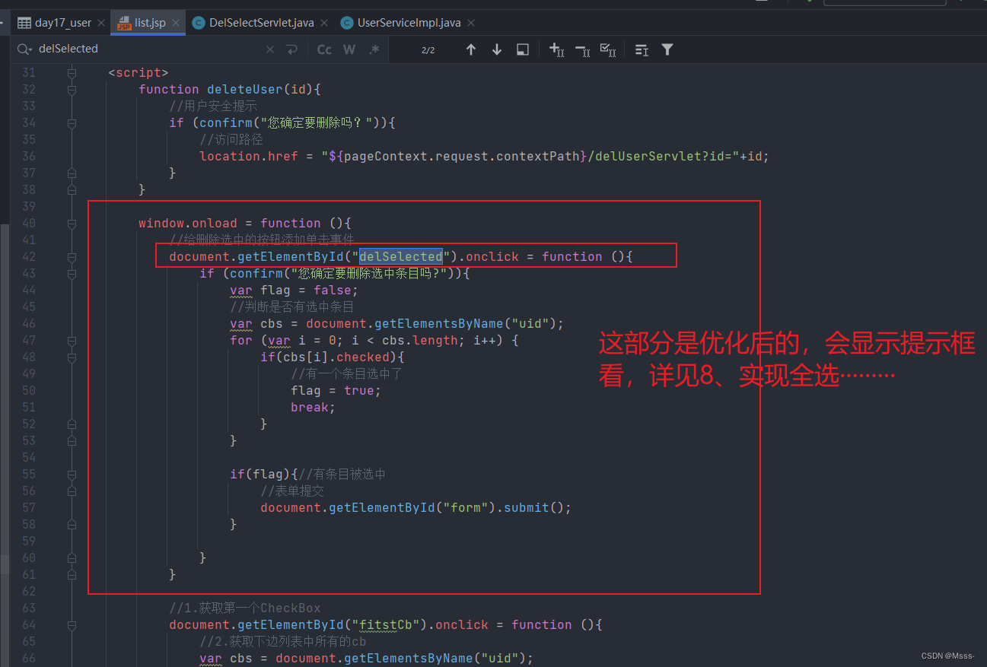The height and width of the screenshot is (667, 987).
Task: Add selection for next occurrence
Action: (x=556, y=49)
